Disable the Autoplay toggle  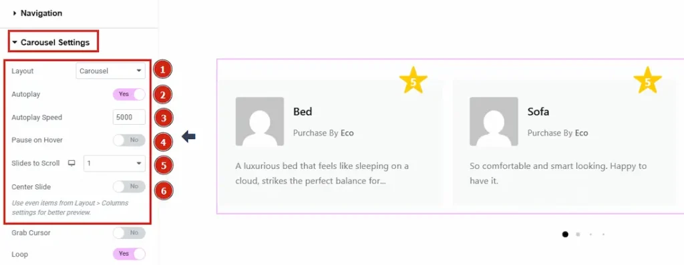coord(129,94)
